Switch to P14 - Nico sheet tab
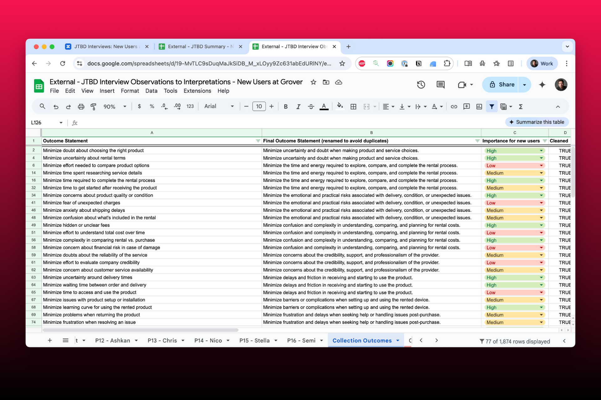This screenshot has height=400, width=601. (208, 341)
